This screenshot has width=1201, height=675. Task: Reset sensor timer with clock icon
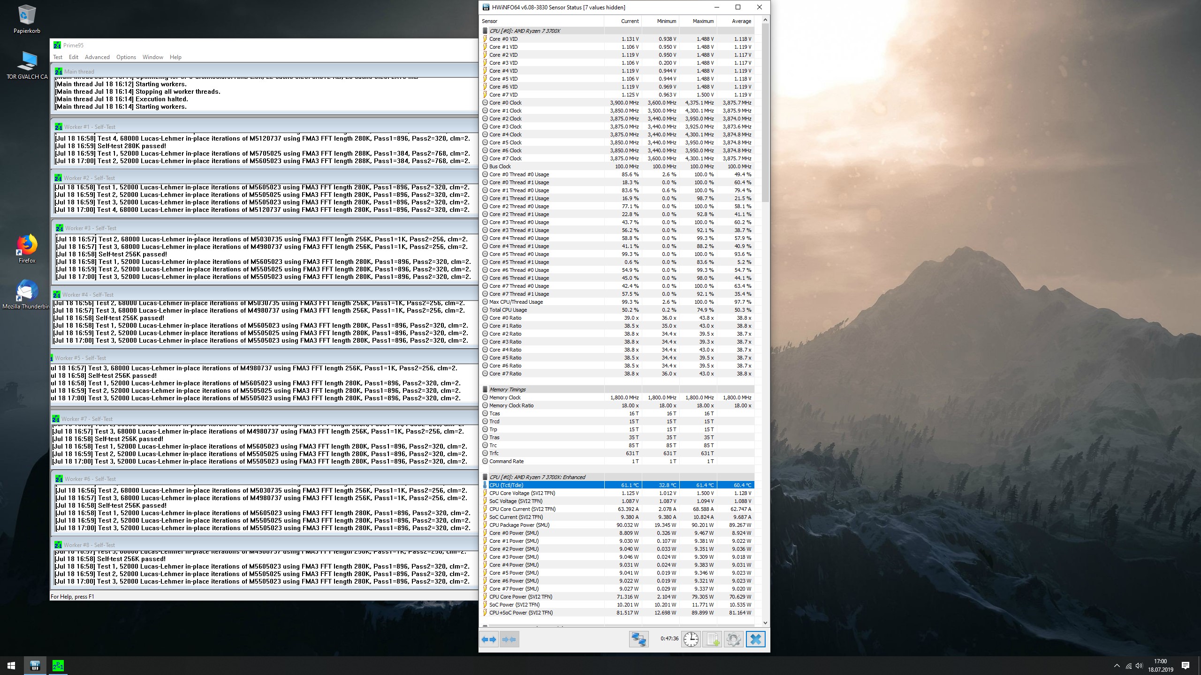691,639
